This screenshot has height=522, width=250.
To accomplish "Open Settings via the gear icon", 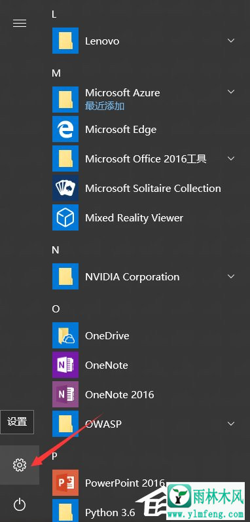I will pos(19,465).
